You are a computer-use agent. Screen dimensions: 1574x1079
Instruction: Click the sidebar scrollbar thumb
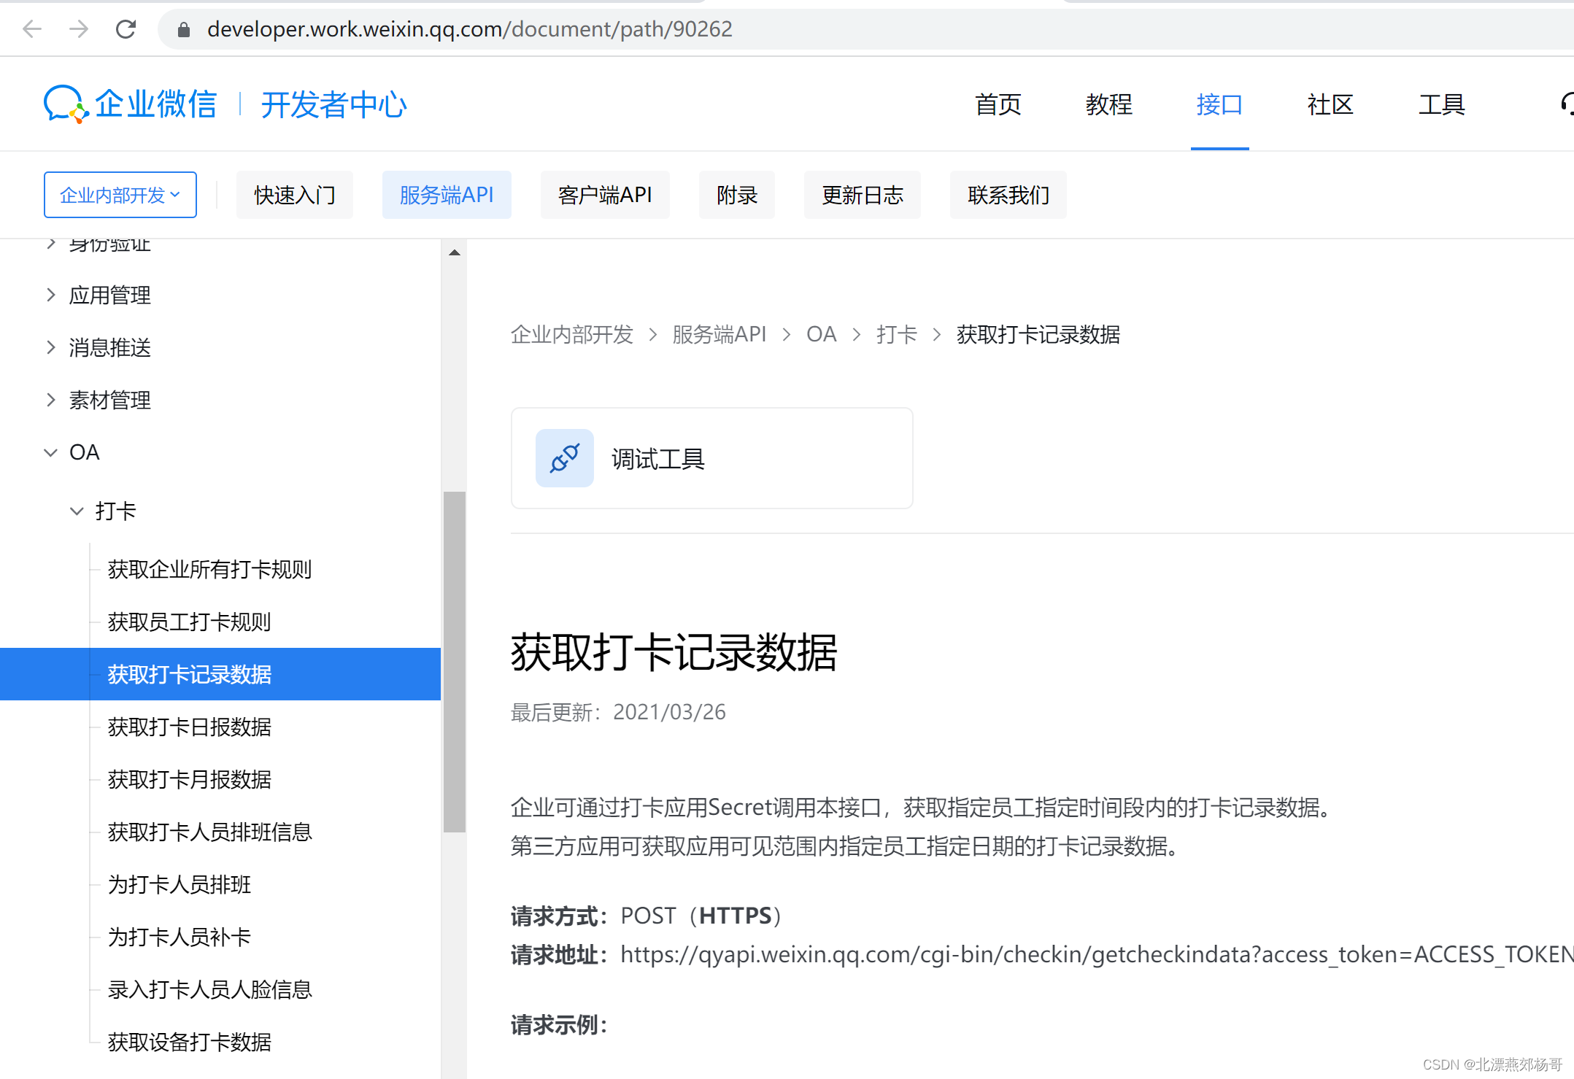tap(454, 661)
